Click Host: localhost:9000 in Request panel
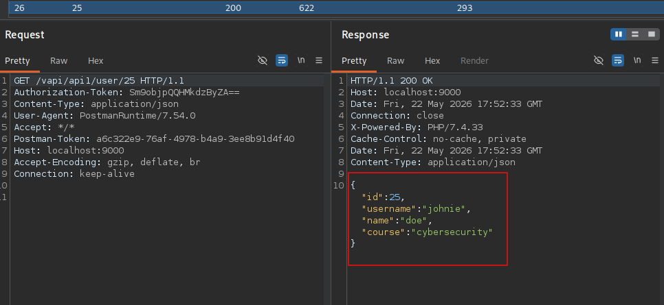 click(69, 150)
